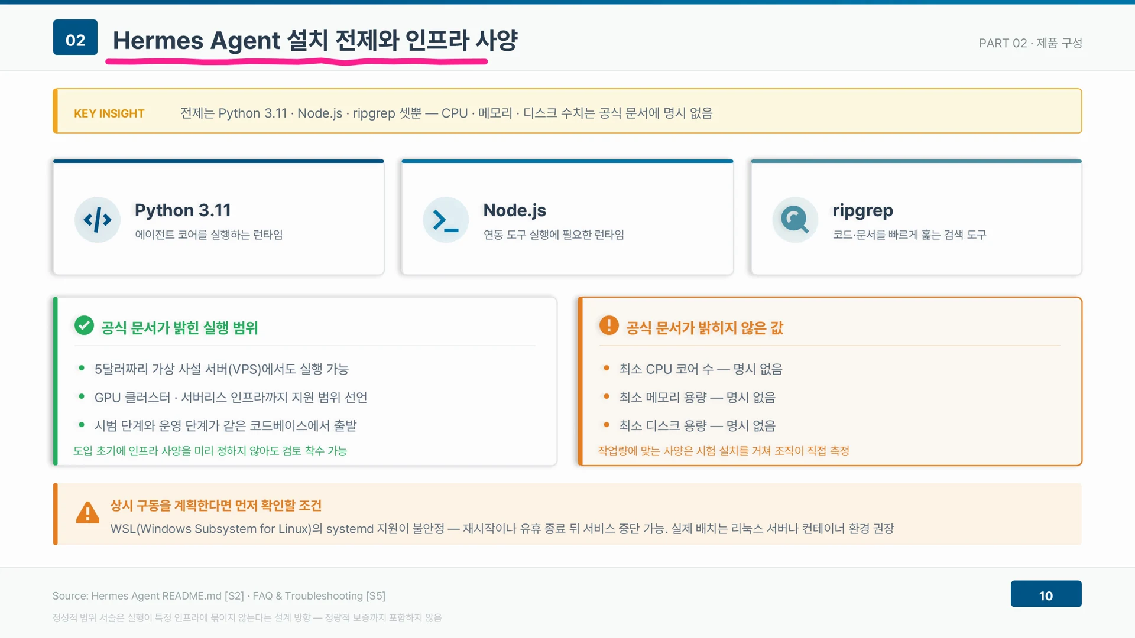Click the 02 section number badge
Image resolution: width=1135 pixels, height=638 pixels.
tap(75, 37)
